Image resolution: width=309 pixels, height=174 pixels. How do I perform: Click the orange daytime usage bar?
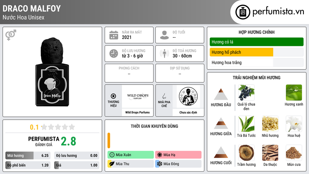coord(109,140)
